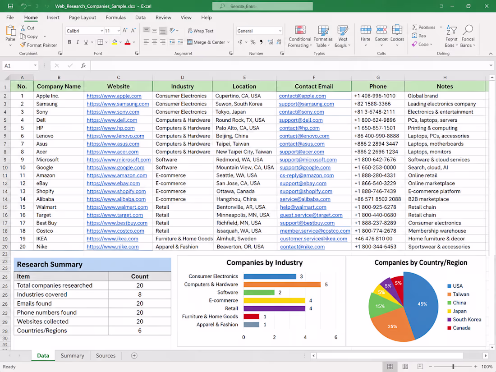Click the new sheet plus button
This screenshot has height=372, width=496.
[134, 356]
